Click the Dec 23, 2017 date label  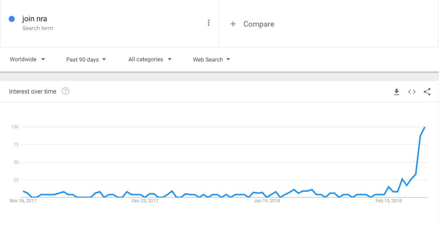coord(145,201)
